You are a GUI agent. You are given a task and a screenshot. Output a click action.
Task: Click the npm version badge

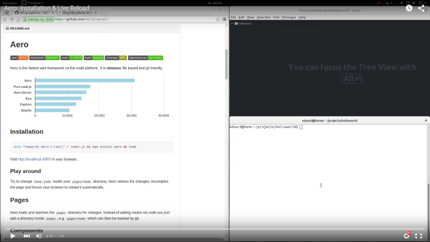[x=19, y=58]
